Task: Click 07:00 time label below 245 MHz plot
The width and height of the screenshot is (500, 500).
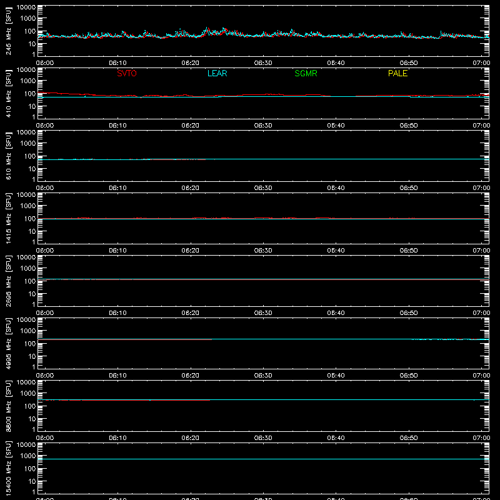Action: (481, 63)
